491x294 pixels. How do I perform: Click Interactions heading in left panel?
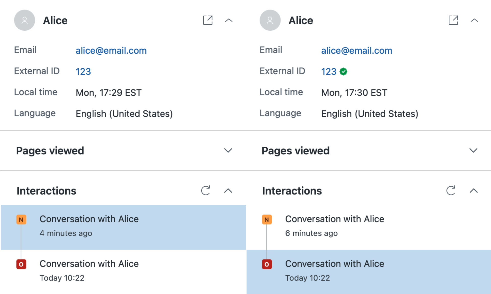tap(46, 191)
